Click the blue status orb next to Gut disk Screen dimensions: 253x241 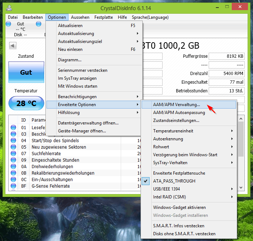8,24
